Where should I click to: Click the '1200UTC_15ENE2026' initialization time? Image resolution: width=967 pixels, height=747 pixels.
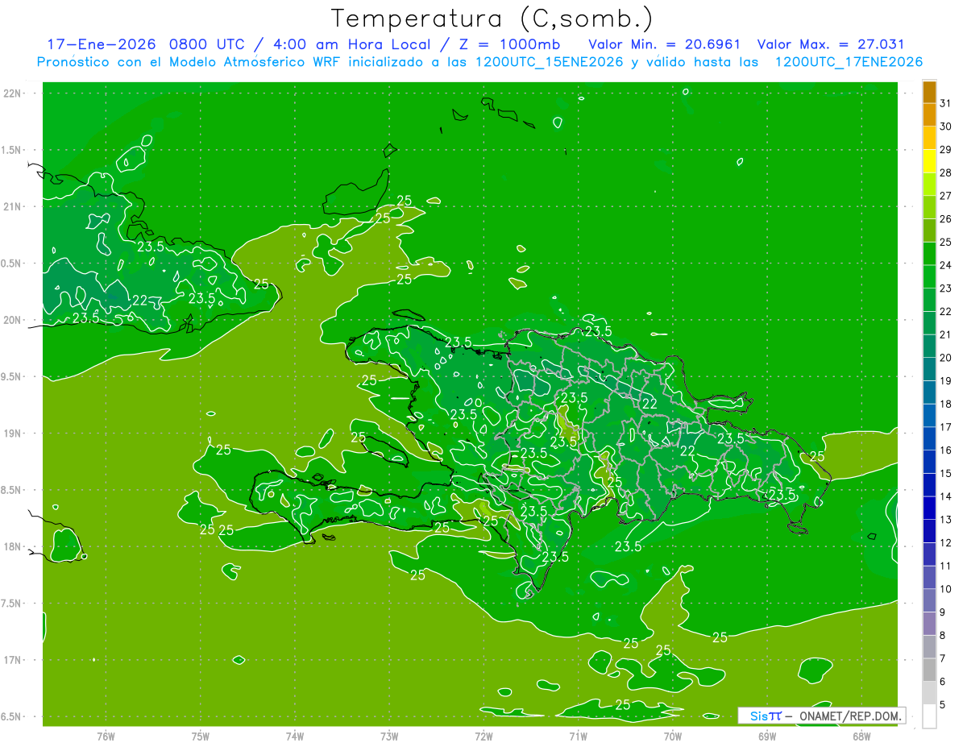pyautogui.click(x=549, y=62)
